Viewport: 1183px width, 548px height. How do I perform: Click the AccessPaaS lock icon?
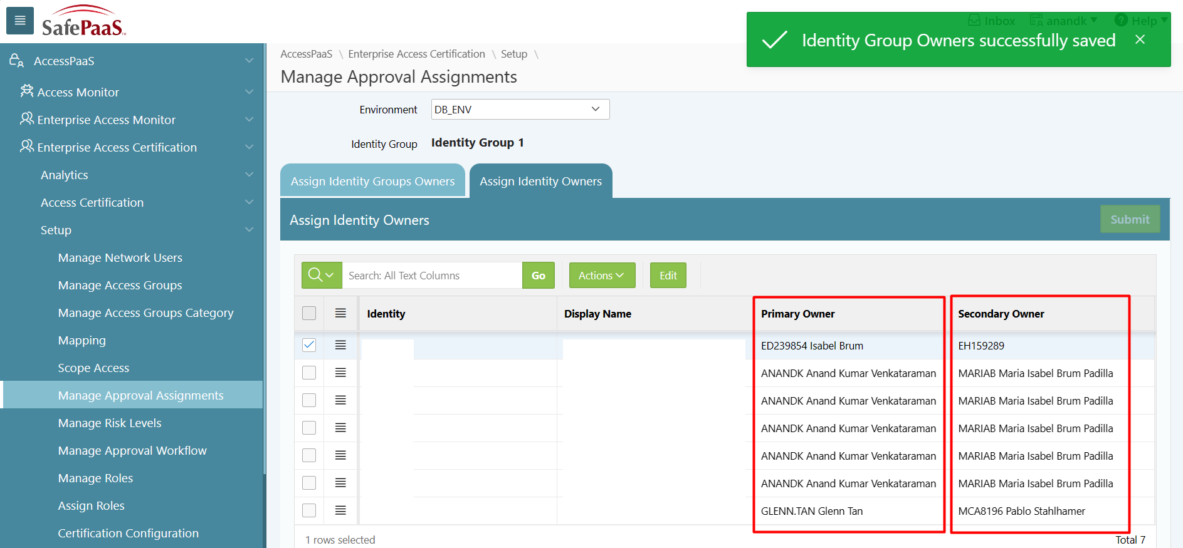pos(16,61)
